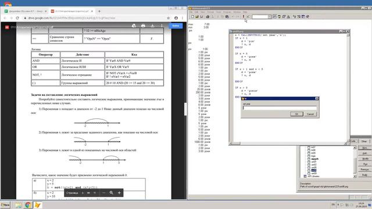
Task: Open the Properties window toolbar icon
Action: [x=284, y=17]
